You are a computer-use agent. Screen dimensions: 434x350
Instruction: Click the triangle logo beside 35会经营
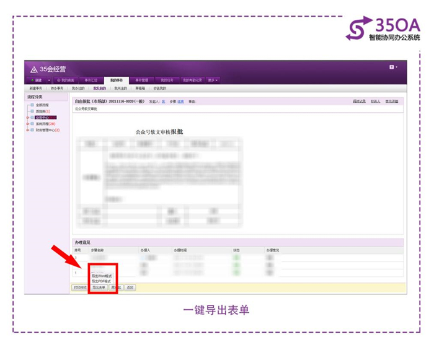pos(34,69)
